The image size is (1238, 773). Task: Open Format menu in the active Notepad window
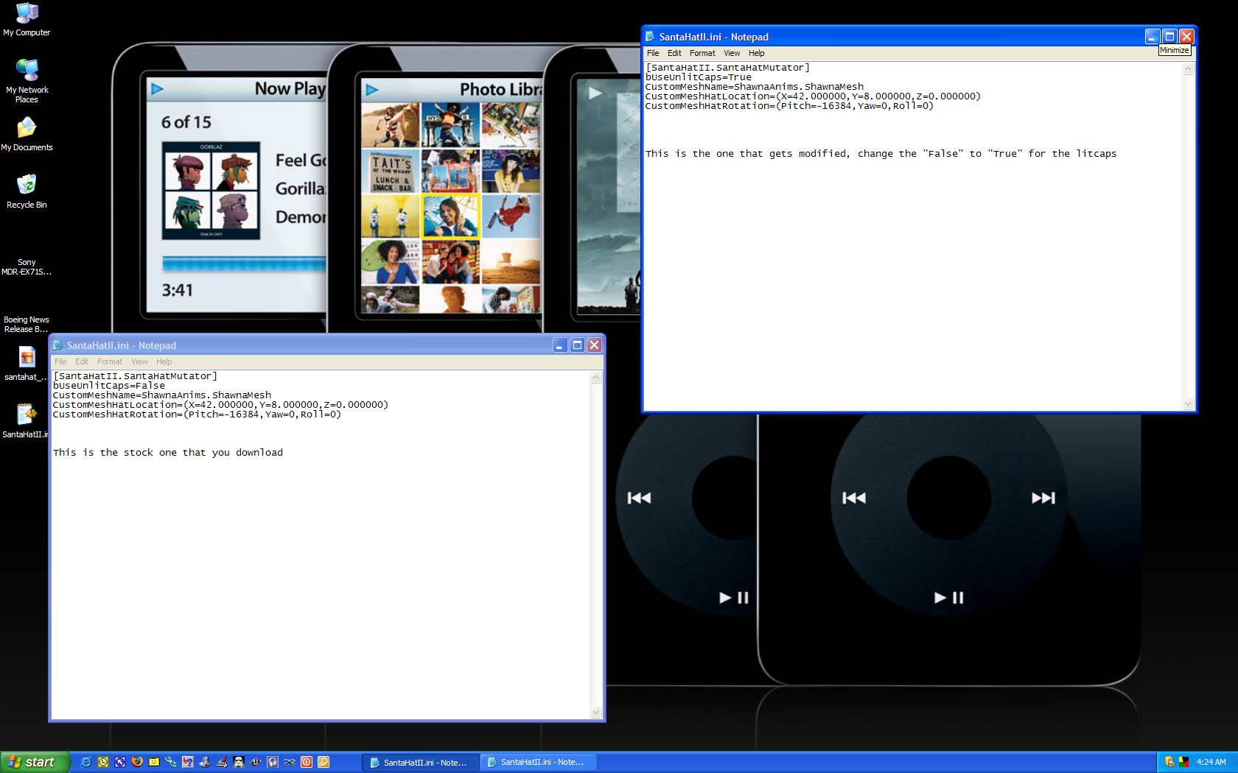(702, 53)
